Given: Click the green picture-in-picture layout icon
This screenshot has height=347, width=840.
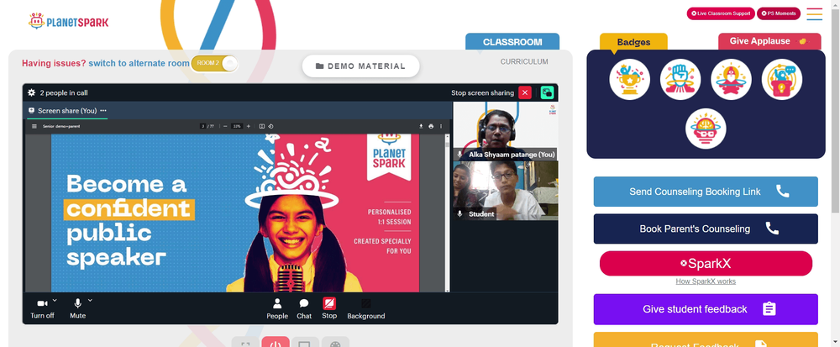Looking at the screenshot, I should pos(547,92).
